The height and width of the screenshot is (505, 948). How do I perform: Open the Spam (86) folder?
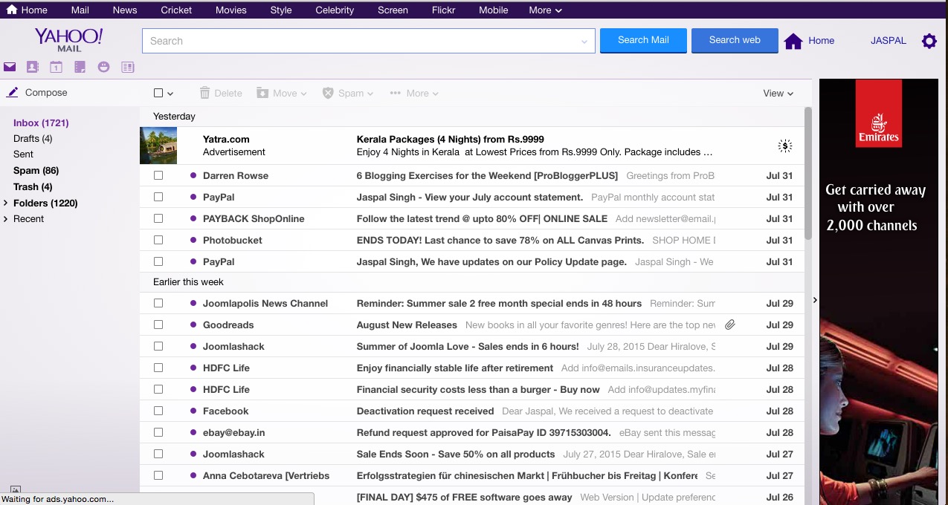pyautogui.click(x=36, y=171)
